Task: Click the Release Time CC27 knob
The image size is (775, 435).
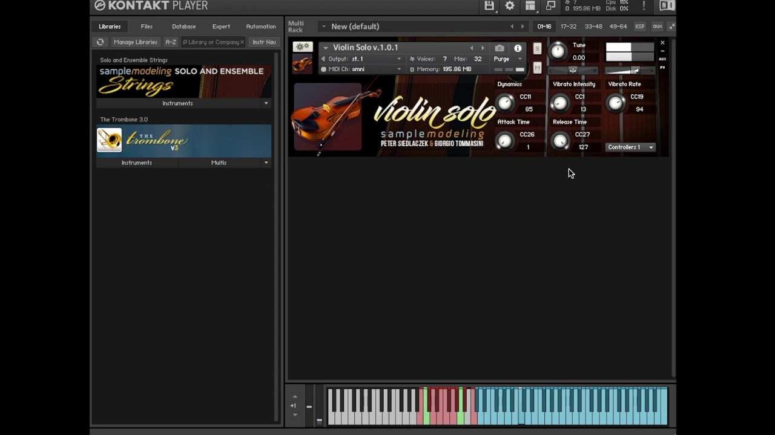Action: point(560,141)
